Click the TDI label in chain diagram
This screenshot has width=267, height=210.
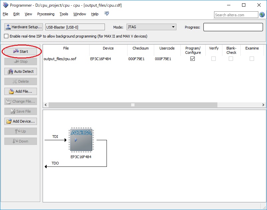(x=55, y=137)
